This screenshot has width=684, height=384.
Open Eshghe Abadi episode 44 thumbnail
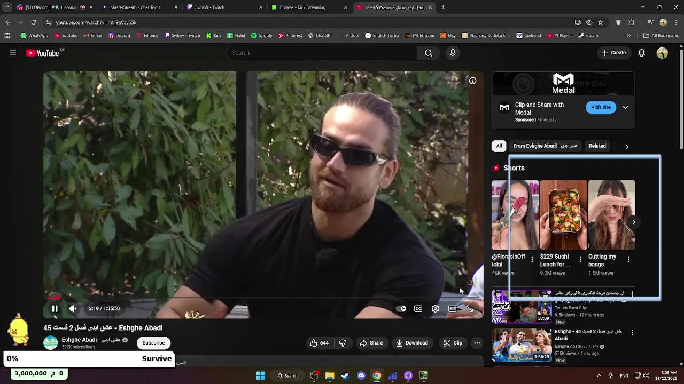pos(522,345)
